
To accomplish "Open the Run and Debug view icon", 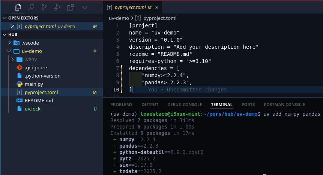I will pos(57,7).
